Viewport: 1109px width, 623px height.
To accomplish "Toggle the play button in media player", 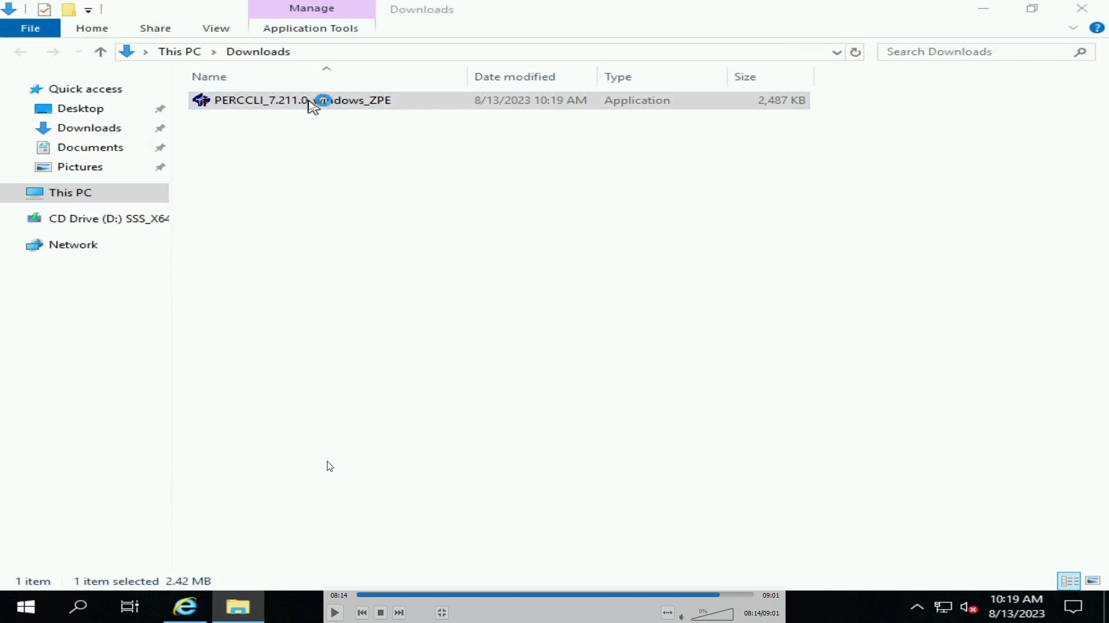I will [335, 613].
